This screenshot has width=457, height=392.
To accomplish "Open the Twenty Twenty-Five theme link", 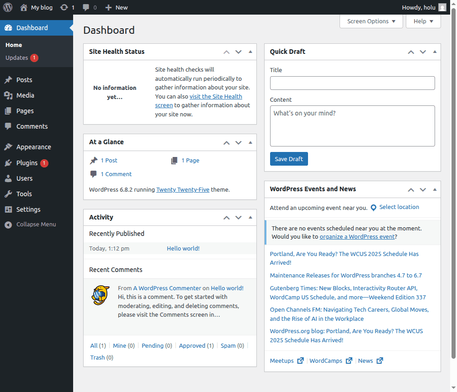I will point(183,190).
